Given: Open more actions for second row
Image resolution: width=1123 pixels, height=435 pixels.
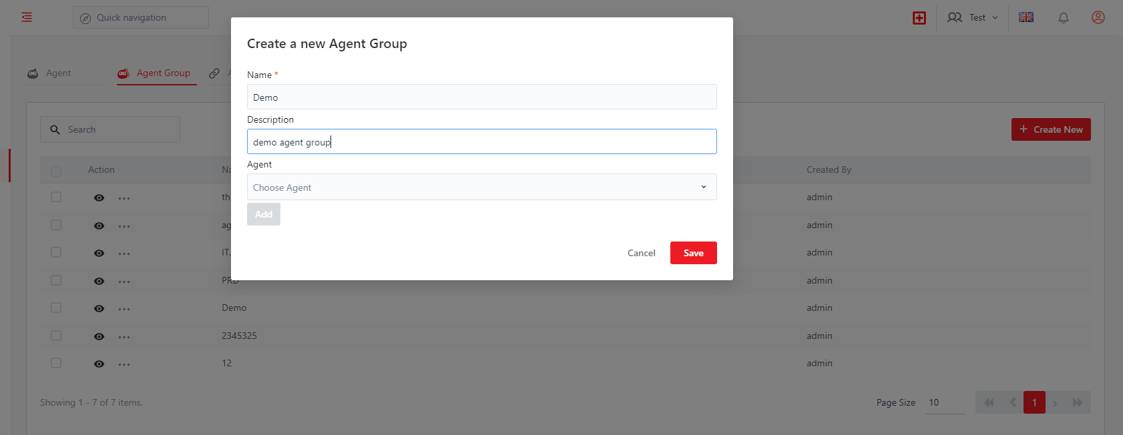Looking at the screenshot, I should click(124, 227).
